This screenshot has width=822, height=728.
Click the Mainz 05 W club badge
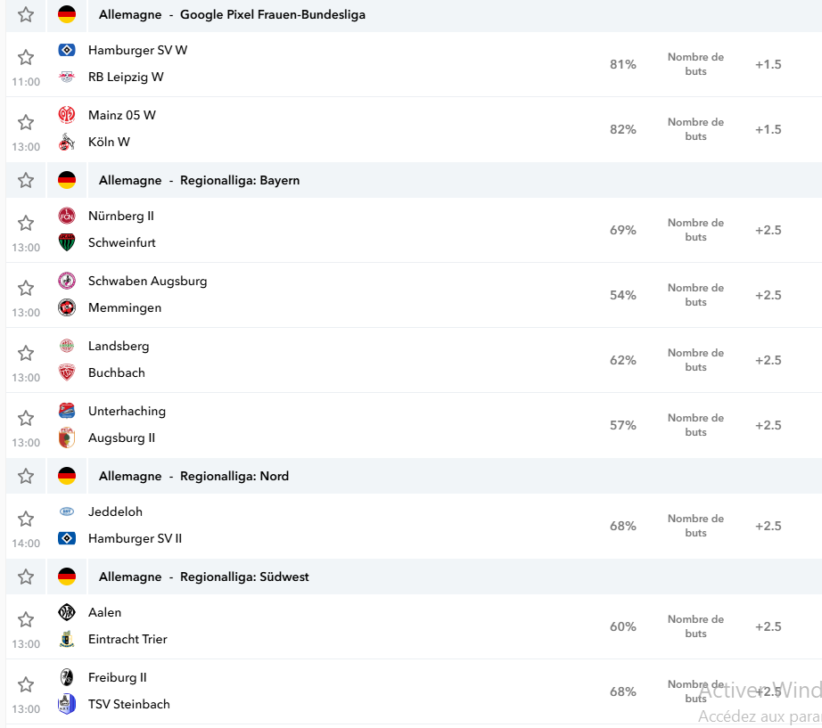67,115
